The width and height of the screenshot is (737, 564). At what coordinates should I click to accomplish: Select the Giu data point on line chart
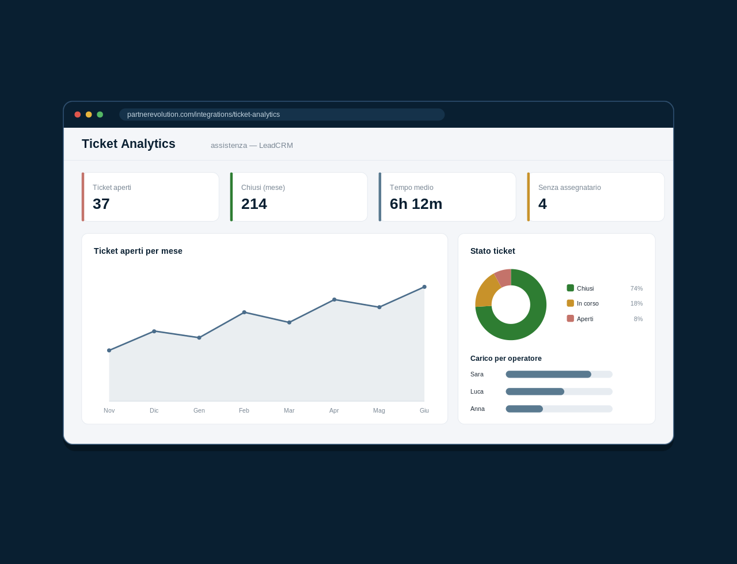[424, 287]
